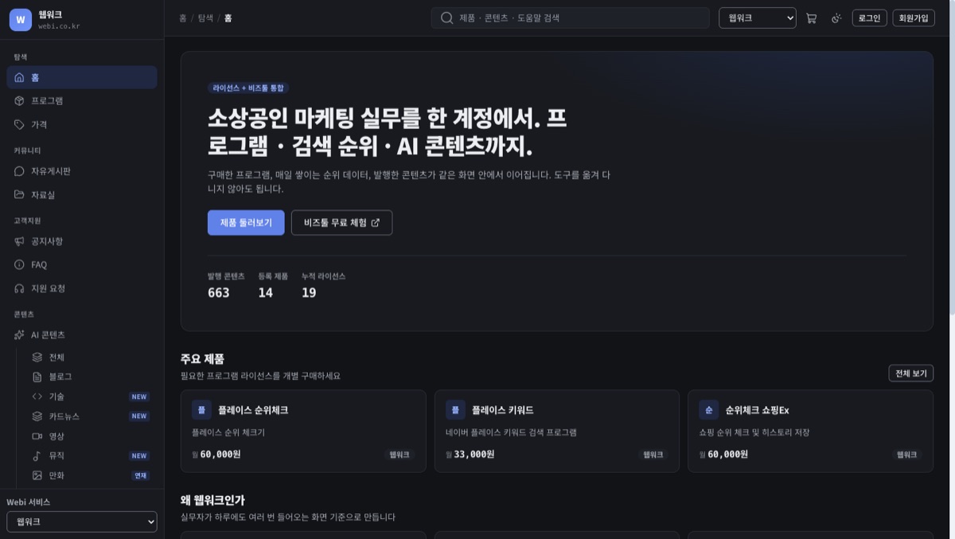Viewport: 955px width, 539px height.
Task: Open the 플레이스 순위체크 product card title
Action: [x=253, y=410]
